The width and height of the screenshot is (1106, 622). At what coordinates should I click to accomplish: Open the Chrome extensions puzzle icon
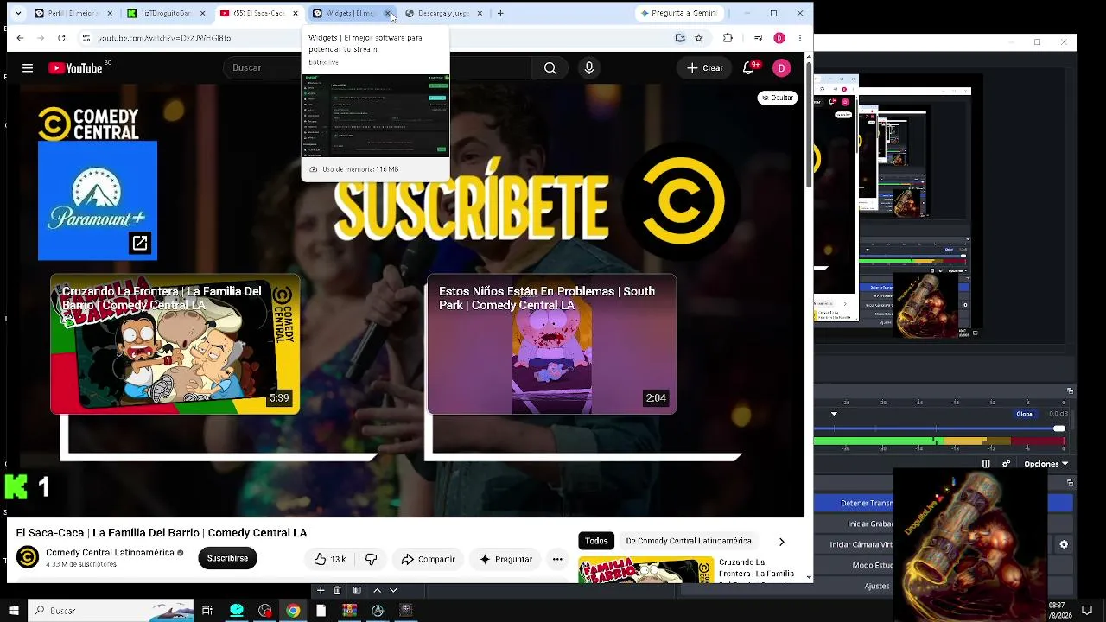pyautogui.click(x=728, y=38)
